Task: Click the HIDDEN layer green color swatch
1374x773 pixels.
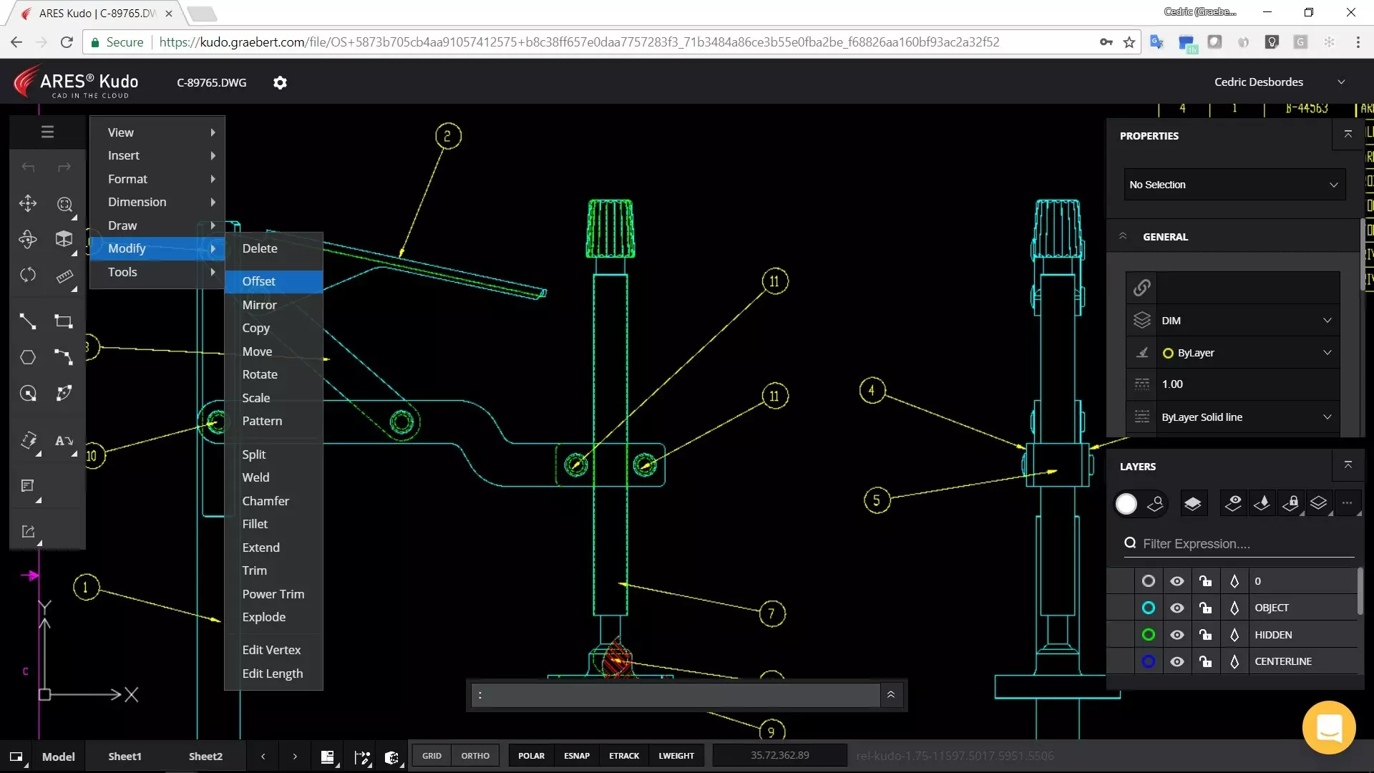Action: pyautogui.click(x=1149, y=635)
